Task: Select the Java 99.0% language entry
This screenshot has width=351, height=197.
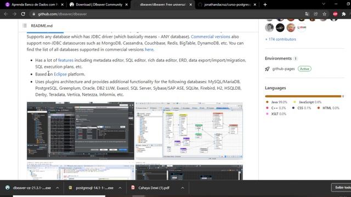Action: point(276,102)
